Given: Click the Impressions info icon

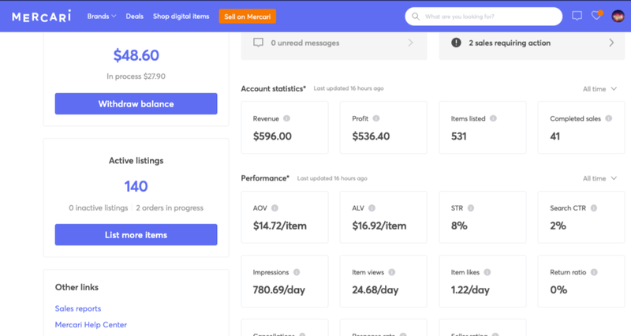Looking at the screenshot, I should pos(297,272).
